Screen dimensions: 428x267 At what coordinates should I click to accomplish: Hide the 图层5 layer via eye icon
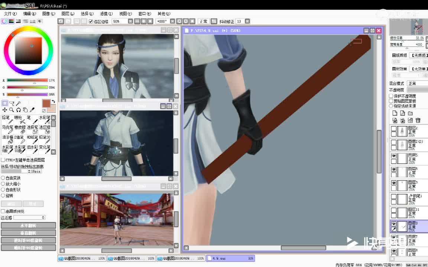pos(394,156)
